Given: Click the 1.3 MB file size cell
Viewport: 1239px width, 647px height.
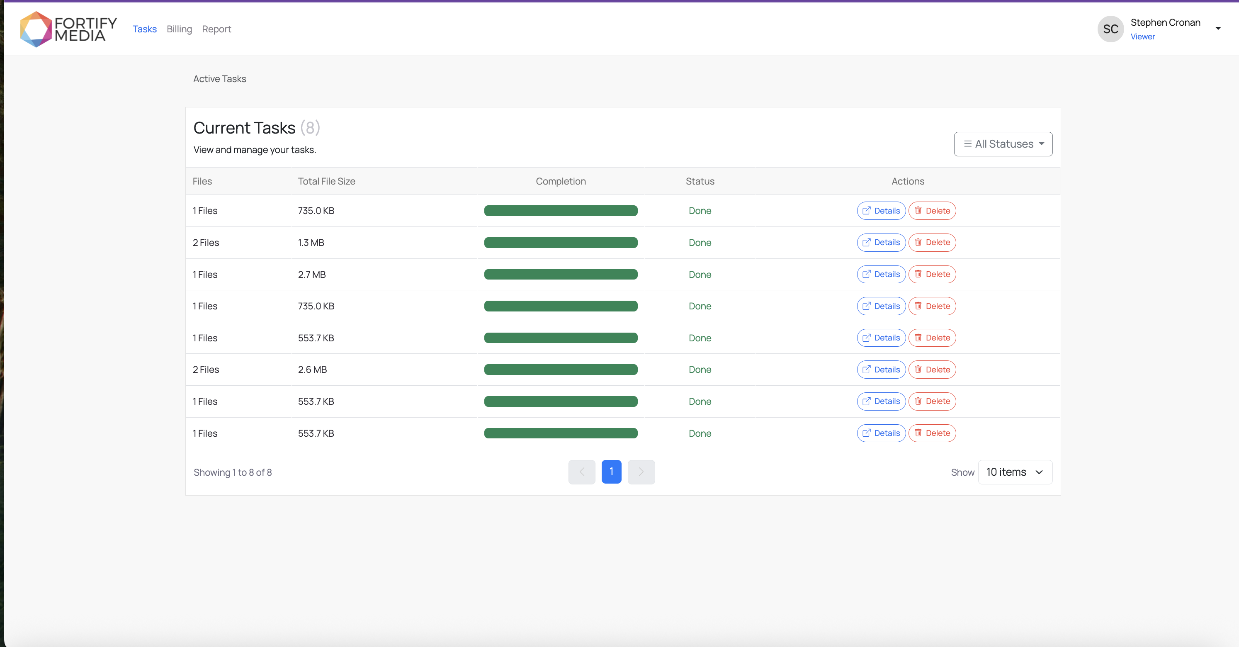Looking at the screenshot, I should pyautogui.click(x=311, y=243).
